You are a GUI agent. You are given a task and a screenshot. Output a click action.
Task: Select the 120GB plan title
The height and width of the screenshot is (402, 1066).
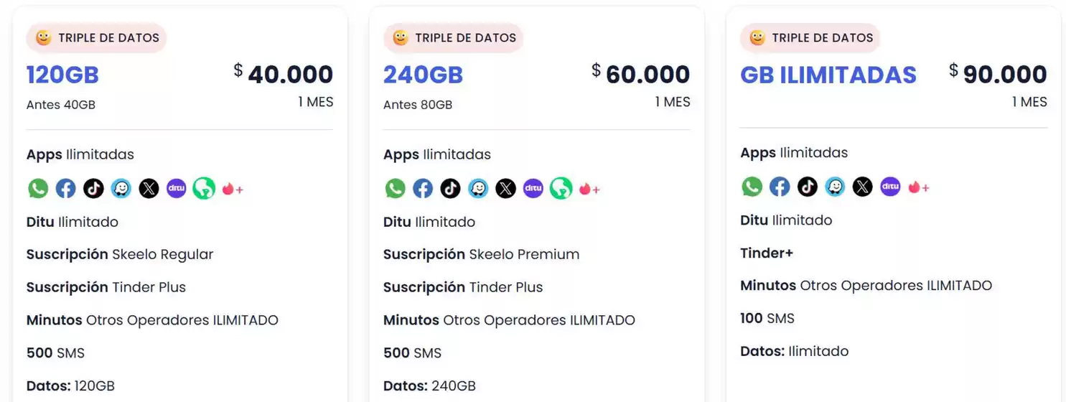[x=62, y=75]
